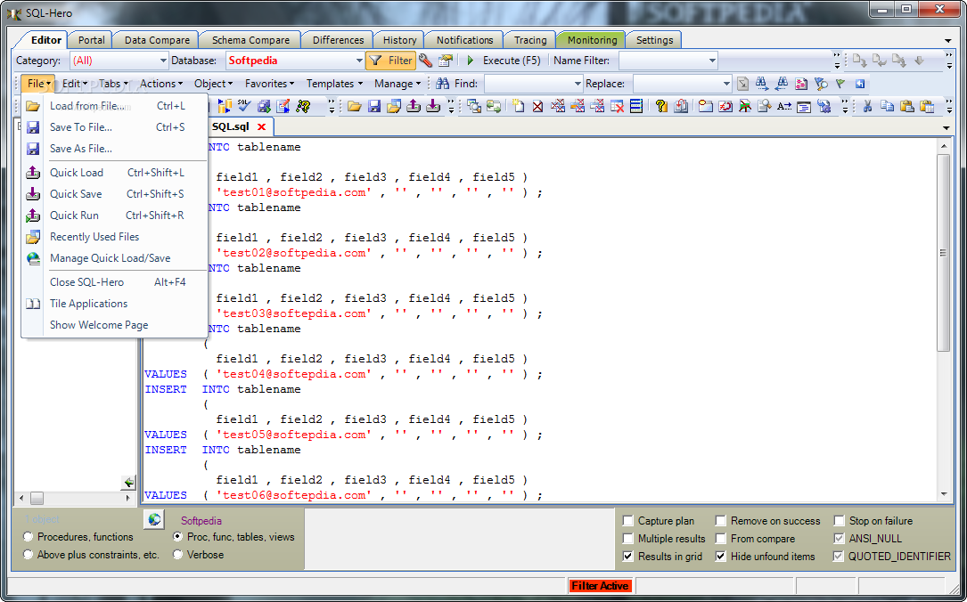This screenshot has width=967, height=602.
Task: Check the Multiple results option
Action: tap(627, 539)
